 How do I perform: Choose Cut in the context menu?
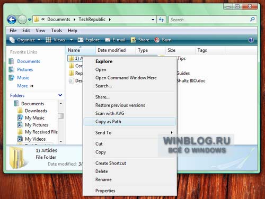point(130,144)
